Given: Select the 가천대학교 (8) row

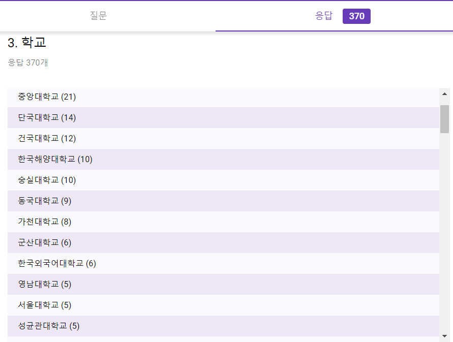Looking at the screenshot, I should point(223,222).
